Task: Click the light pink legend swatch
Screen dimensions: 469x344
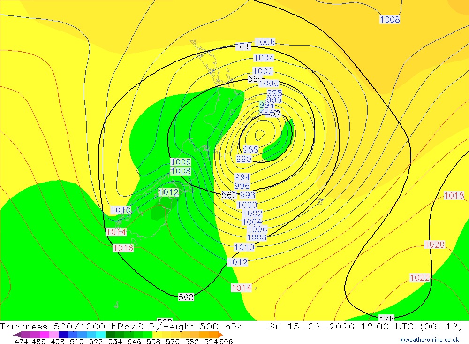Action: pyautogui.click(x=54, y=335)
